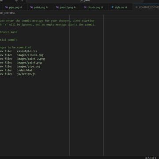Screen dimensions: 159x159
Task: Click the 'images/paint 2.png' new file line
Action: coord(23,59)
